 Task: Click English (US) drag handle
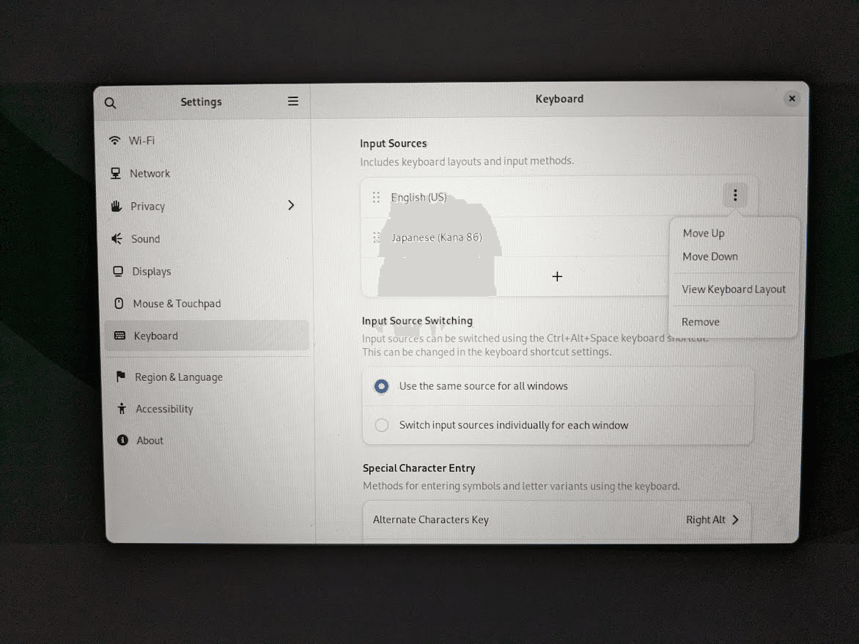(376, 197)
